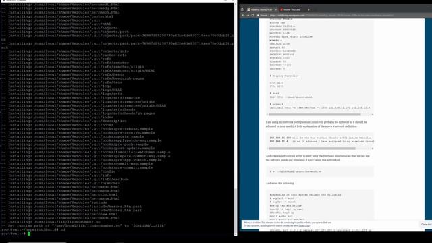
Task: Click right arrow of IP explanation scrollbar
Action: (x=372, y=148)
